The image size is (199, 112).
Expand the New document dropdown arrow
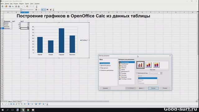pyautogui.click(x=4, y=6)
